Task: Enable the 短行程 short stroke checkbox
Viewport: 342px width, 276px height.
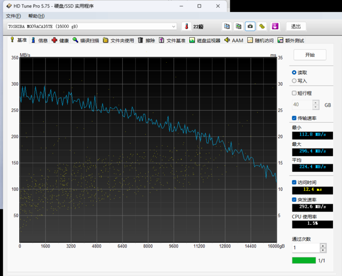Action: tap(294, 93)
